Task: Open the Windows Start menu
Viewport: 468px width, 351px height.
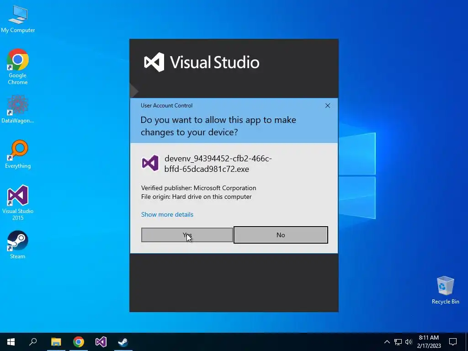Action: [11, 342]
